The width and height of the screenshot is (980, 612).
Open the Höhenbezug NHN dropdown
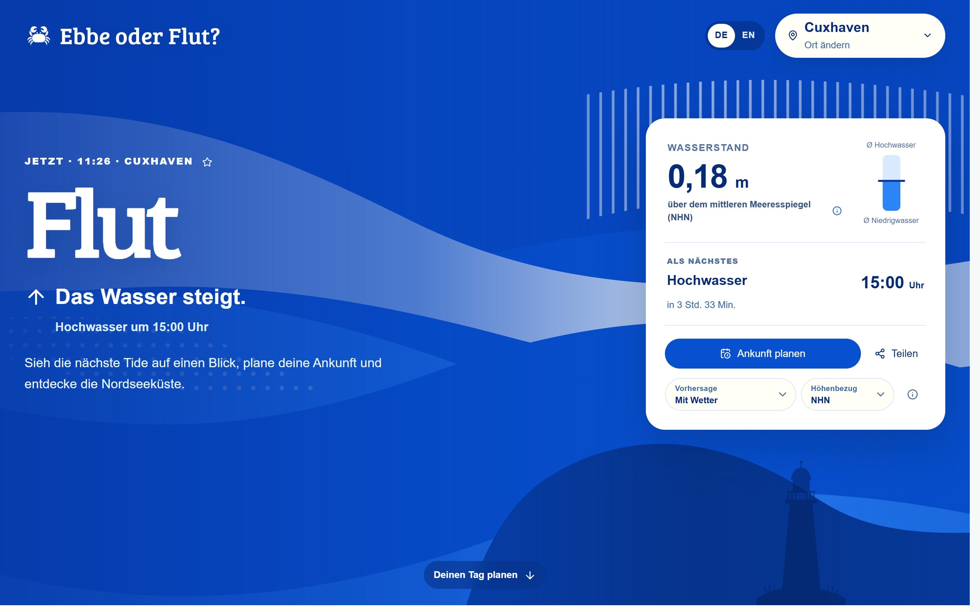pos(847,394)
